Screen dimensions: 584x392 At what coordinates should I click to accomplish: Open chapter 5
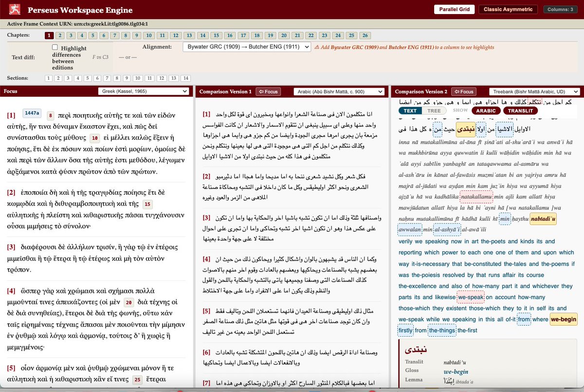click(92, 35)
